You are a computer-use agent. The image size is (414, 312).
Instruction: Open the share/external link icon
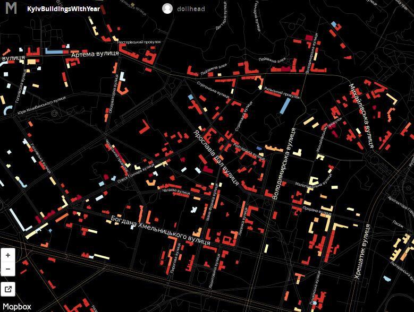click(8, 289)
